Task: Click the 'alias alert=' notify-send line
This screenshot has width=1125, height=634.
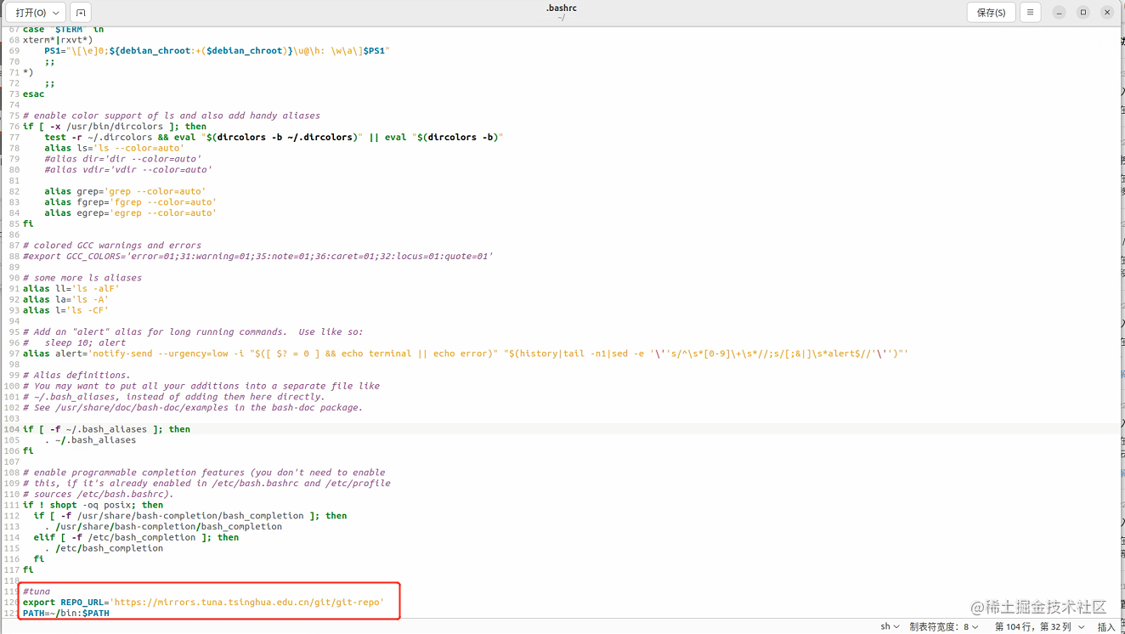Action: (466, 354)
